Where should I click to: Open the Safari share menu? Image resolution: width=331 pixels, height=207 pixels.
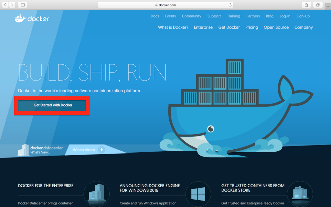pos(306,5)
